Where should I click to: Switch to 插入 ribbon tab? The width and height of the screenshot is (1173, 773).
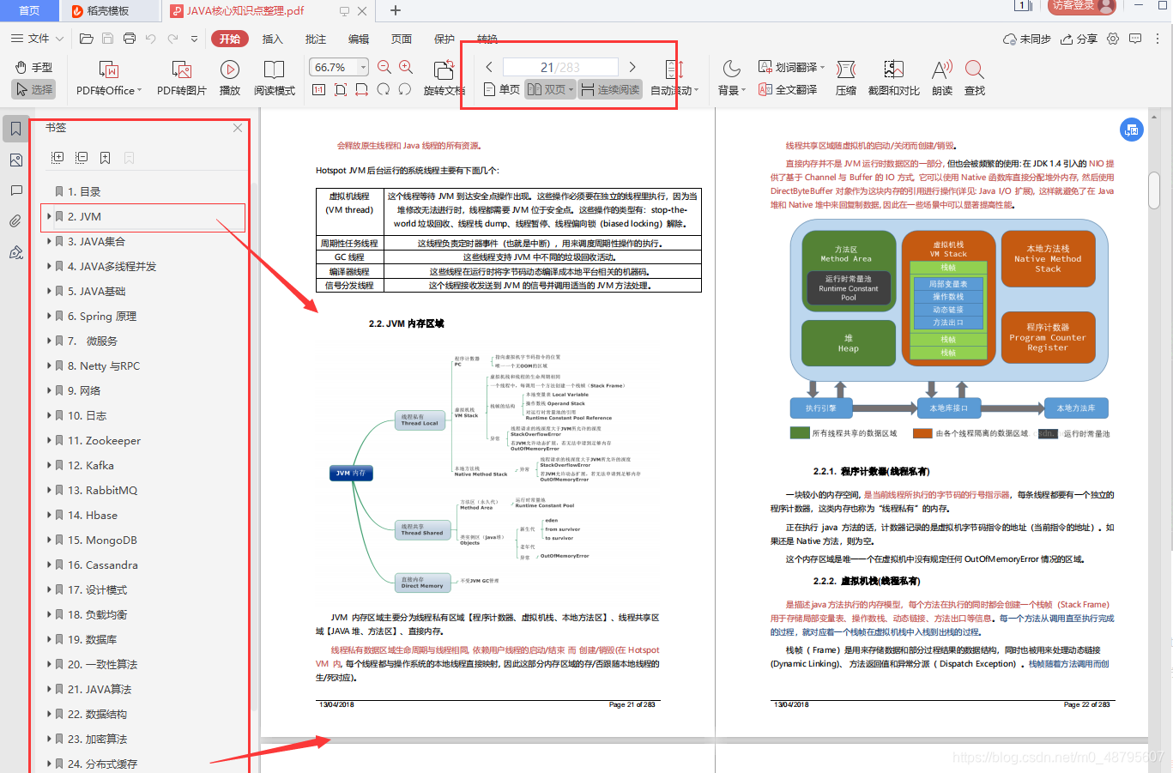tap(272, 39)
